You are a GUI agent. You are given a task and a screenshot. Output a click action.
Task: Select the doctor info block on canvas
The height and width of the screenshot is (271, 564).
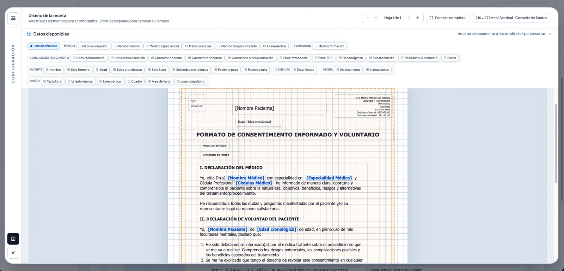click(x=363, y=106)
